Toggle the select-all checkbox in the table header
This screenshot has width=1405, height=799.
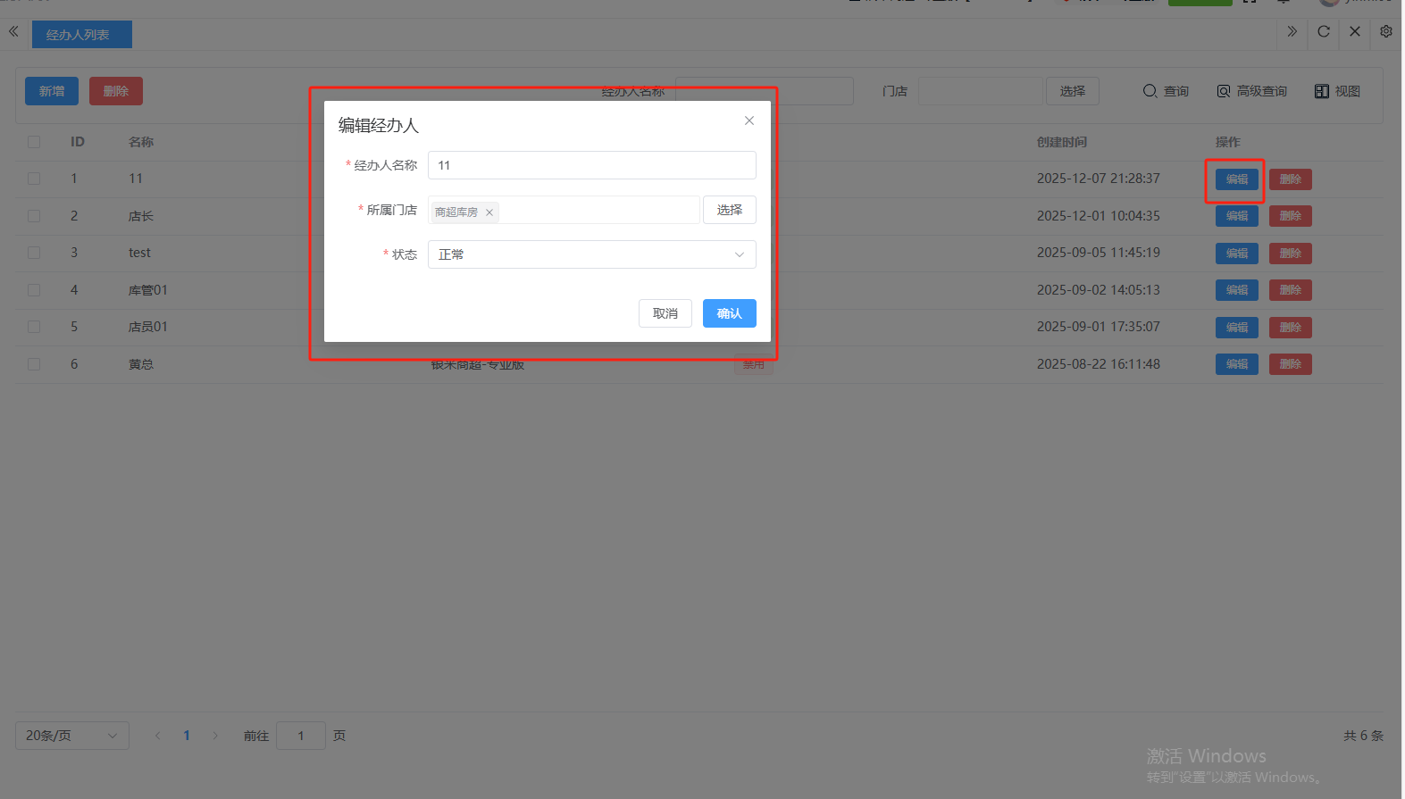34,142
